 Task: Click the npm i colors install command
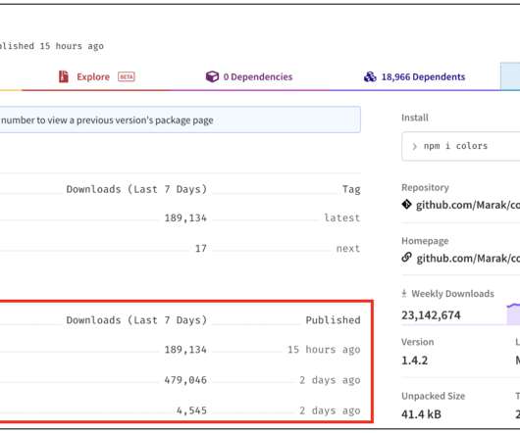(x=460, y=146)
